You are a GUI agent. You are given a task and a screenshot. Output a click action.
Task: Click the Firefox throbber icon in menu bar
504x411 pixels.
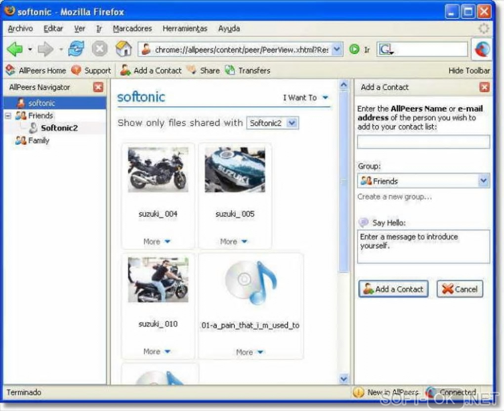point(483,28)
